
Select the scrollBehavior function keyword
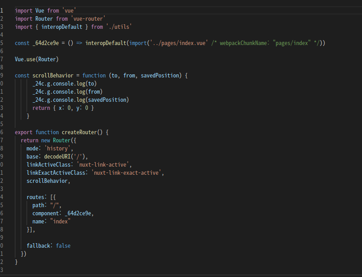(94, 75)
